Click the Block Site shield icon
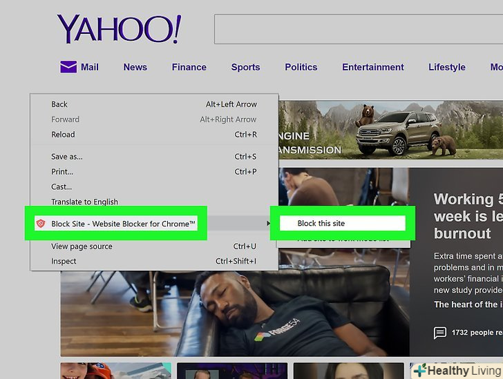The width and height of the screenshot is (503, 379). [40, 224]
